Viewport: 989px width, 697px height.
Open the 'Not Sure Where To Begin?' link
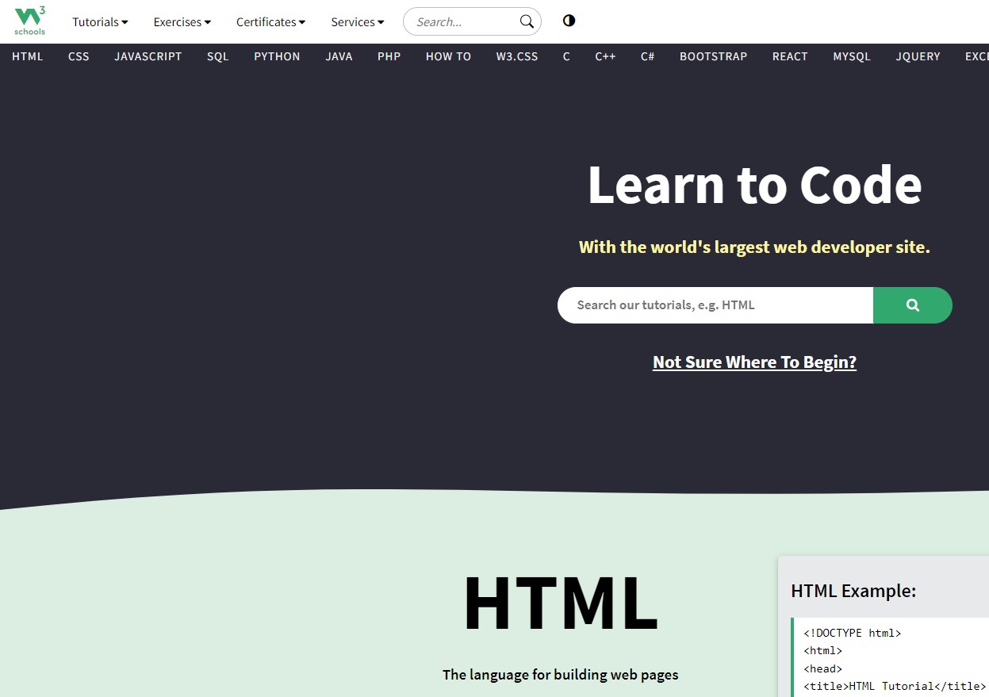pos(754,362)
